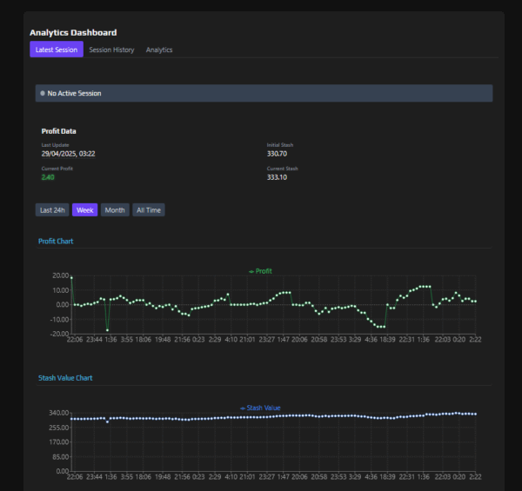522x491 pixels.
Task: Click the 255.00 axis label on Stash chart
Action: pos(59,428)
